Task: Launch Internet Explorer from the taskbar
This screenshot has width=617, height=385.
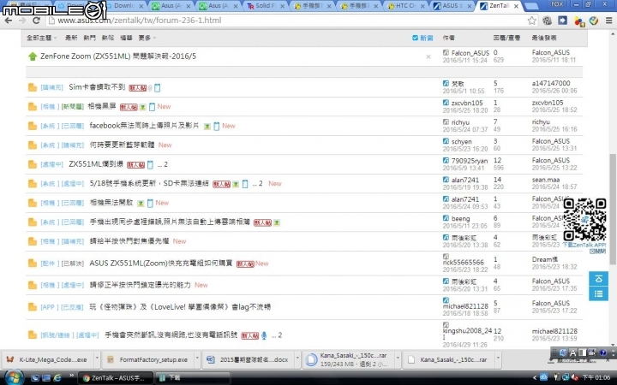Action: point(57,377)
